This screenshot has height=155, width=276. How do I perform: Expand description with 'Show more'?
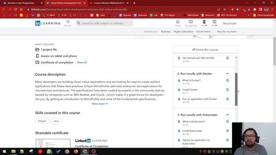pyautogui.click(x=100, y=104)
